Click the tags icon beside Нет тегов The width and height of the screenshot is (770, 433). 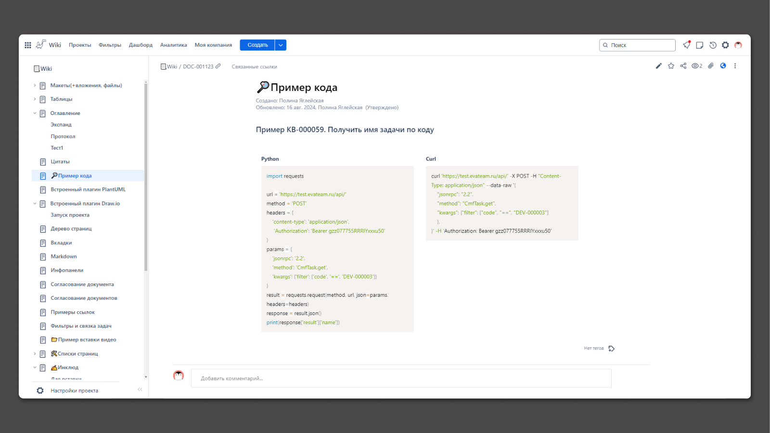611,348
